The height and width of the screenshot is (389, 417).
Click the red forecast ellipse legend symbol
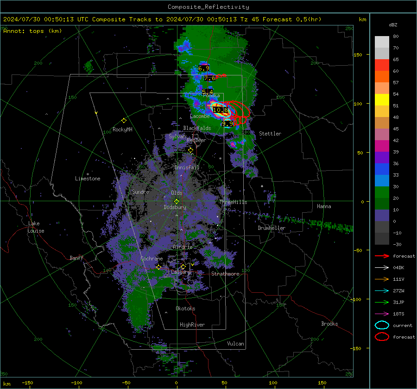382,337
